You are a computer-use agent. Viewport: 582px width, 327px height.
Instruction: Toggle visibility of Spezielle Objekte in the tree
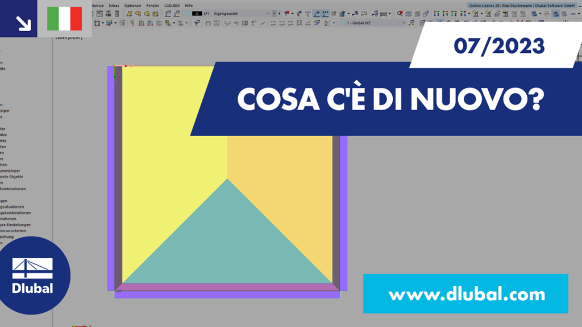[17, 177]
